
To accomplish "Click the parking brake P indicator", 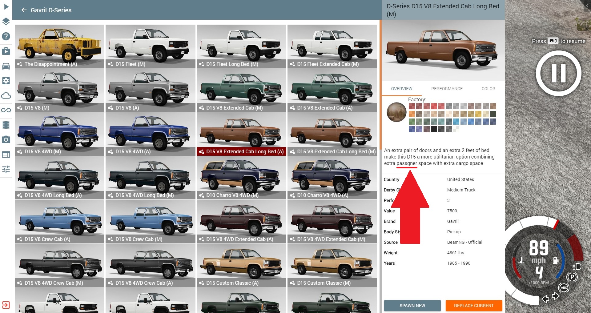I will click(x=572, y=277).
